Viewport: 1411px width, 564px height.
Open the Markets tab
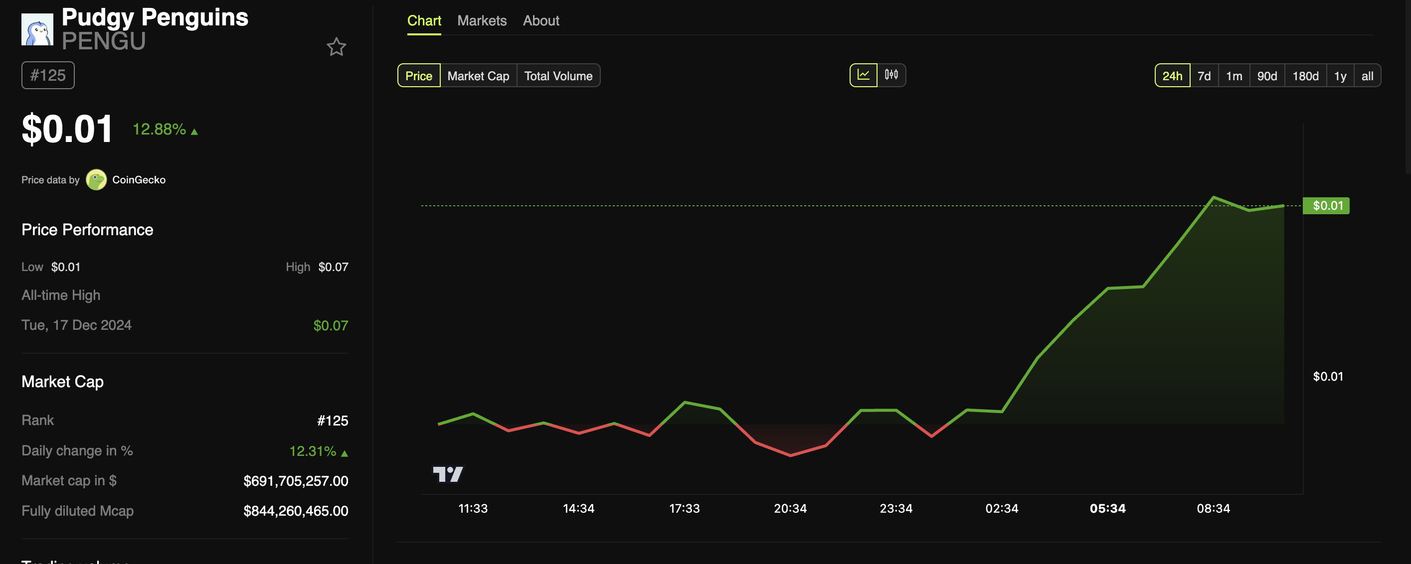pos(482,19)
